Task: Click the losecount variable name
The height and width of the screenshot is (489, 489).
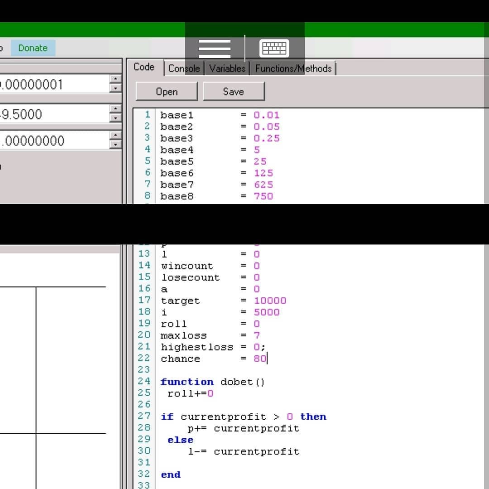Action: (191, 278)
